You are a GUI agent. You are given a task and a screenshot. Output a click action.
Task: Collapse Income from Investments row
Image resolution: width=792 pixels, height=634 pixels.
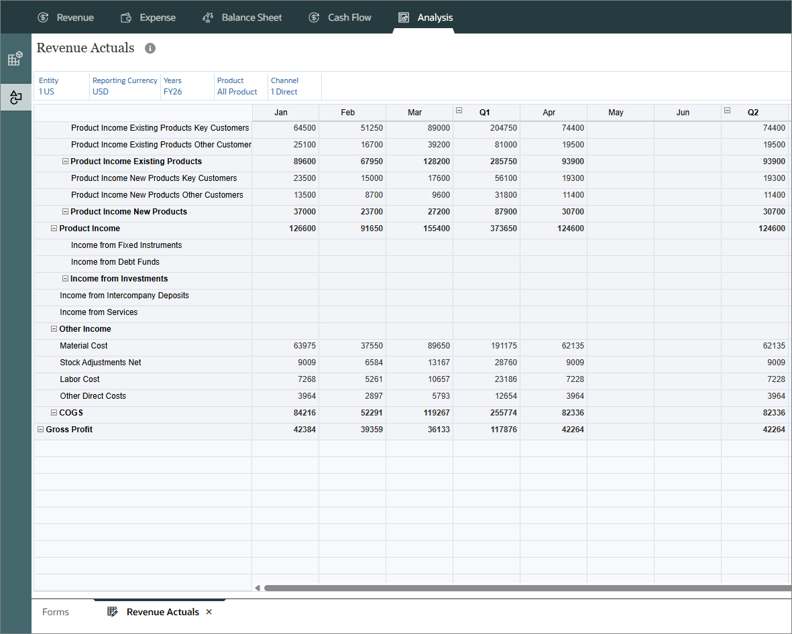(65, 279)
